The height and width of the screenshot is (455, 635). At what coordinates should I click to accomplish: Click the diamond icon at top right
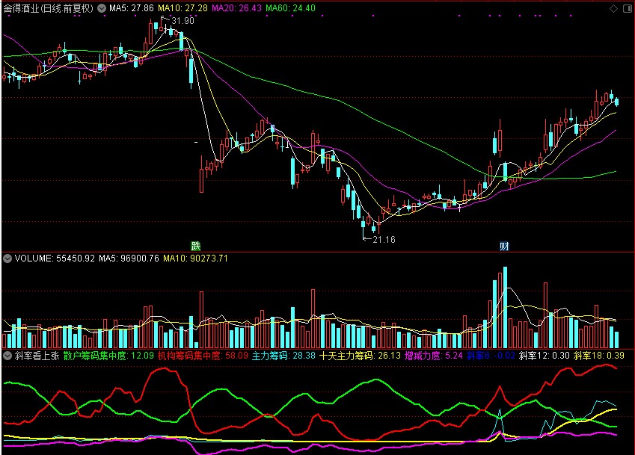(613, 8)
